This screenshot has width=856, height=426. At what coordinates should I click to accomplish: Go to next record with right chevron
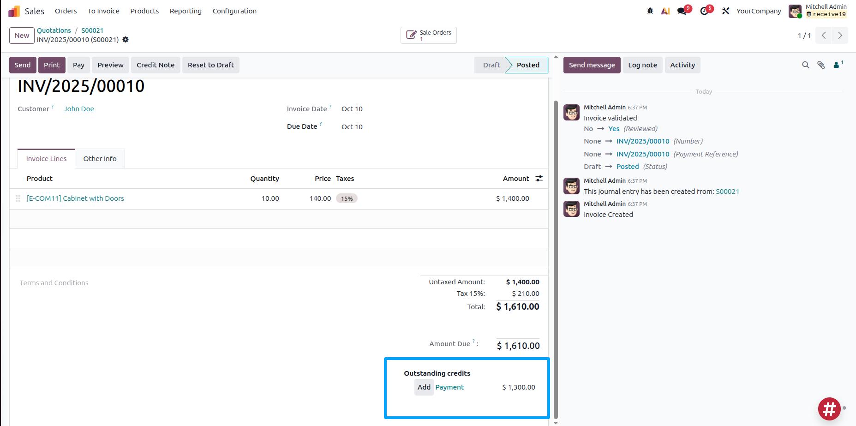tap(840, 36)
